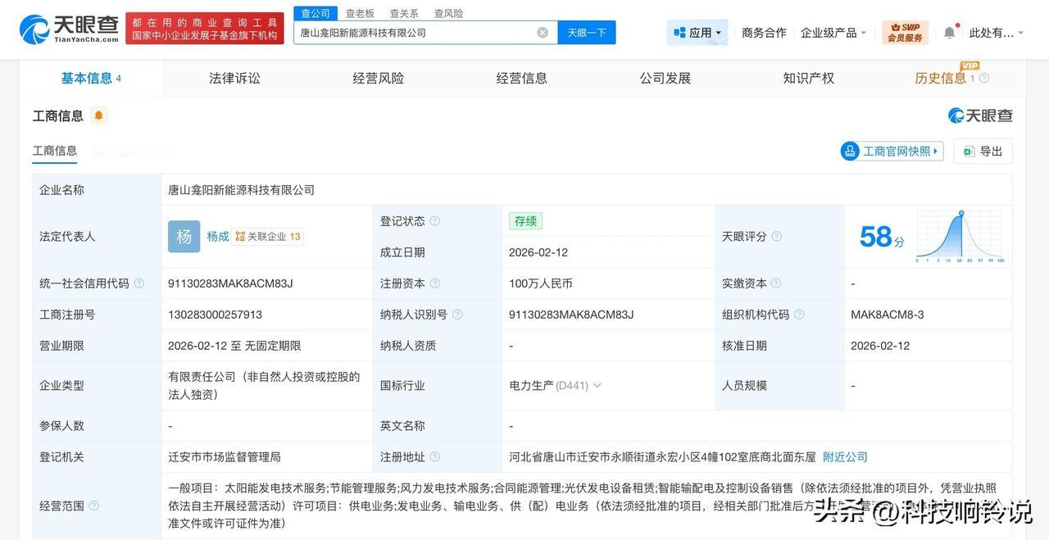Open the 法律诉讼 tab
This screenshot has width=1049, height=540.
point(234,78)
